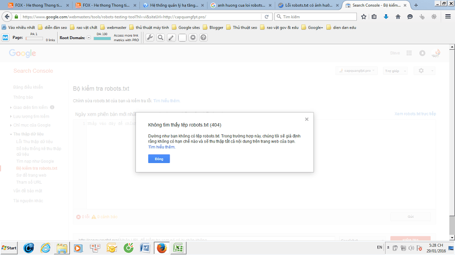
Task: Open Thủ thuật seo bookmark folder
Action: [x=242, y=27]
